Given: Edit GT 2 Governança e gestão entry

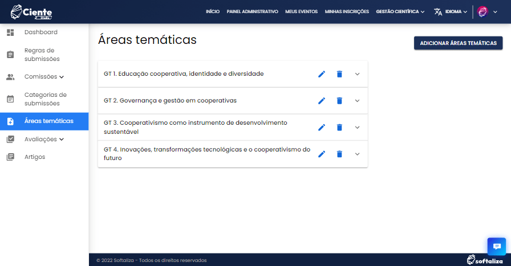Looking at the screenshot, I should tap(322, 101).
